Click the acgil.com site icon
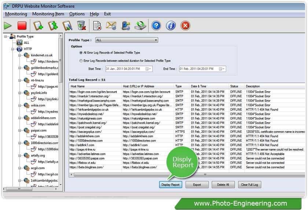This screenshot has width=308, height=210. (x=26, y=168)
